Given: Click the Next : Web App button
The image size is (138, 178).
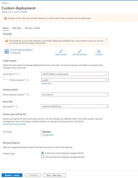Looking at the screenshot, I should pyautogui.click(x=55, y=175).
